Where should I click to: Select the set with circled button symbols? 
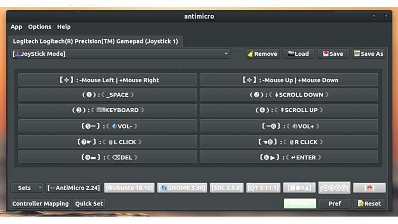click(x=334, y=187)
